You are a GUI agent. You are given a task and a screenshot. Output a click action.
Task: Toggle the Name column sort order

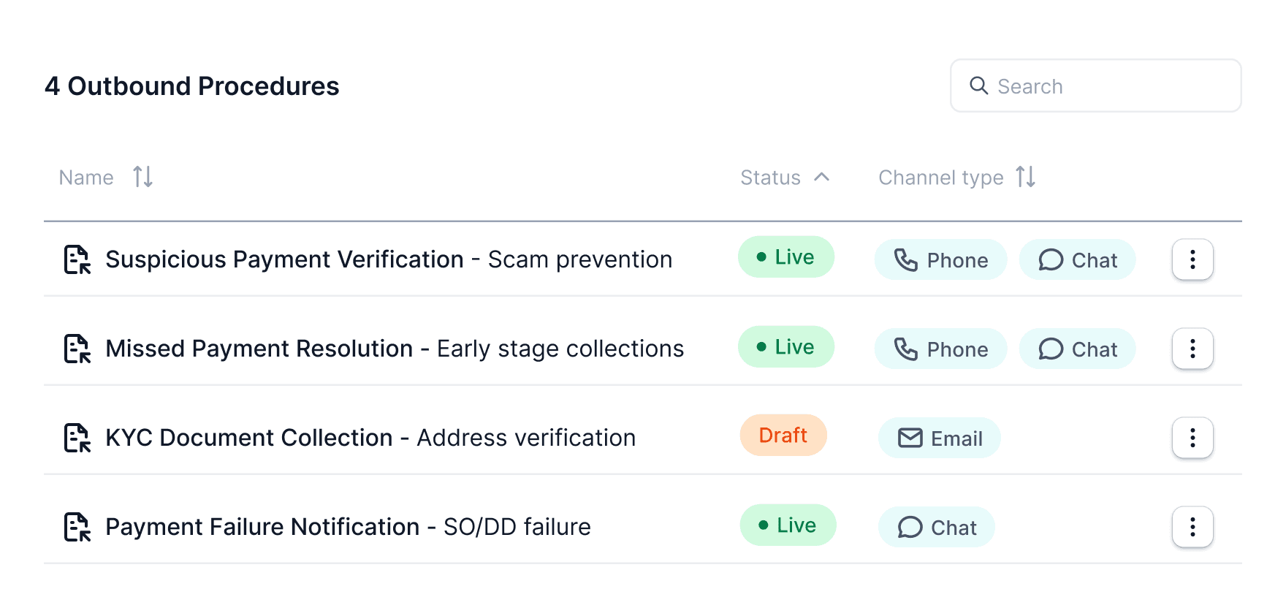[142, 177]
